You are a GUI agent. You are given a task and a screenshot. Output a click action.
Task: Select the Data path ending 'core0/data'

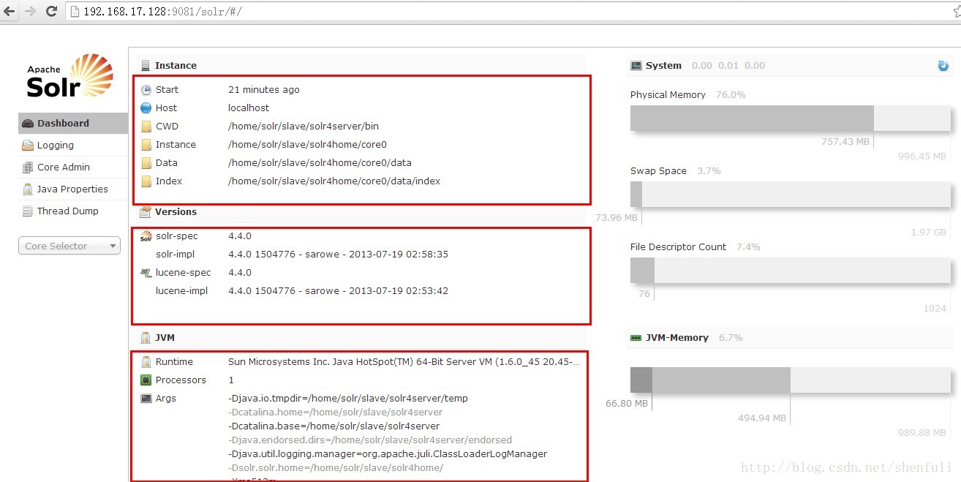320,162
